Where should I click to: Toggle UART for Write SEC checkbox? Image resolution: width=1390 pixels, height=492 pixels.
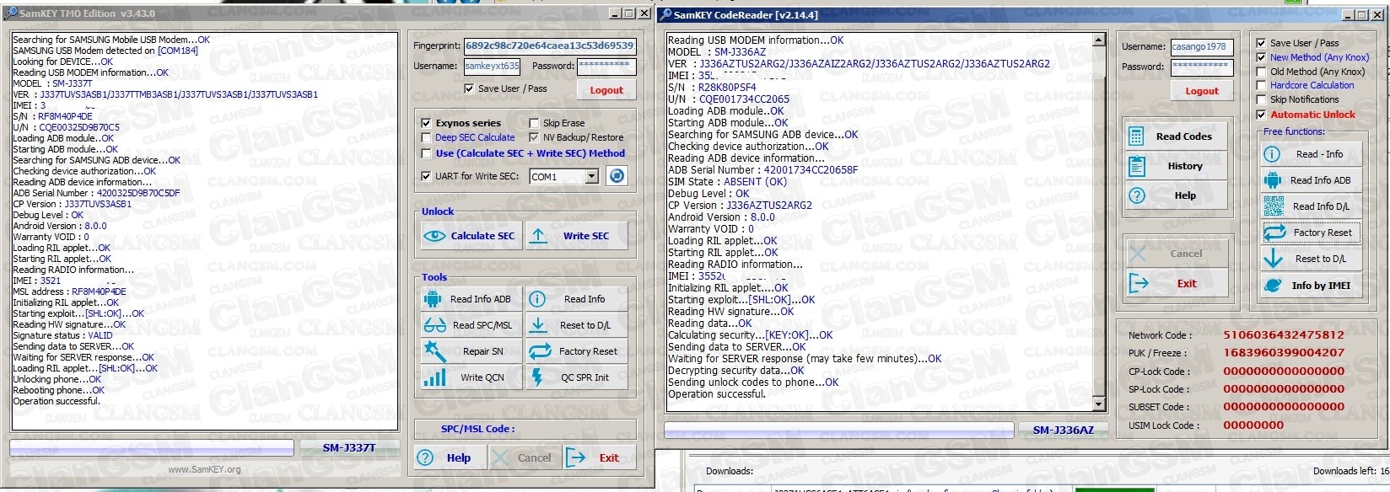point(426,176)
